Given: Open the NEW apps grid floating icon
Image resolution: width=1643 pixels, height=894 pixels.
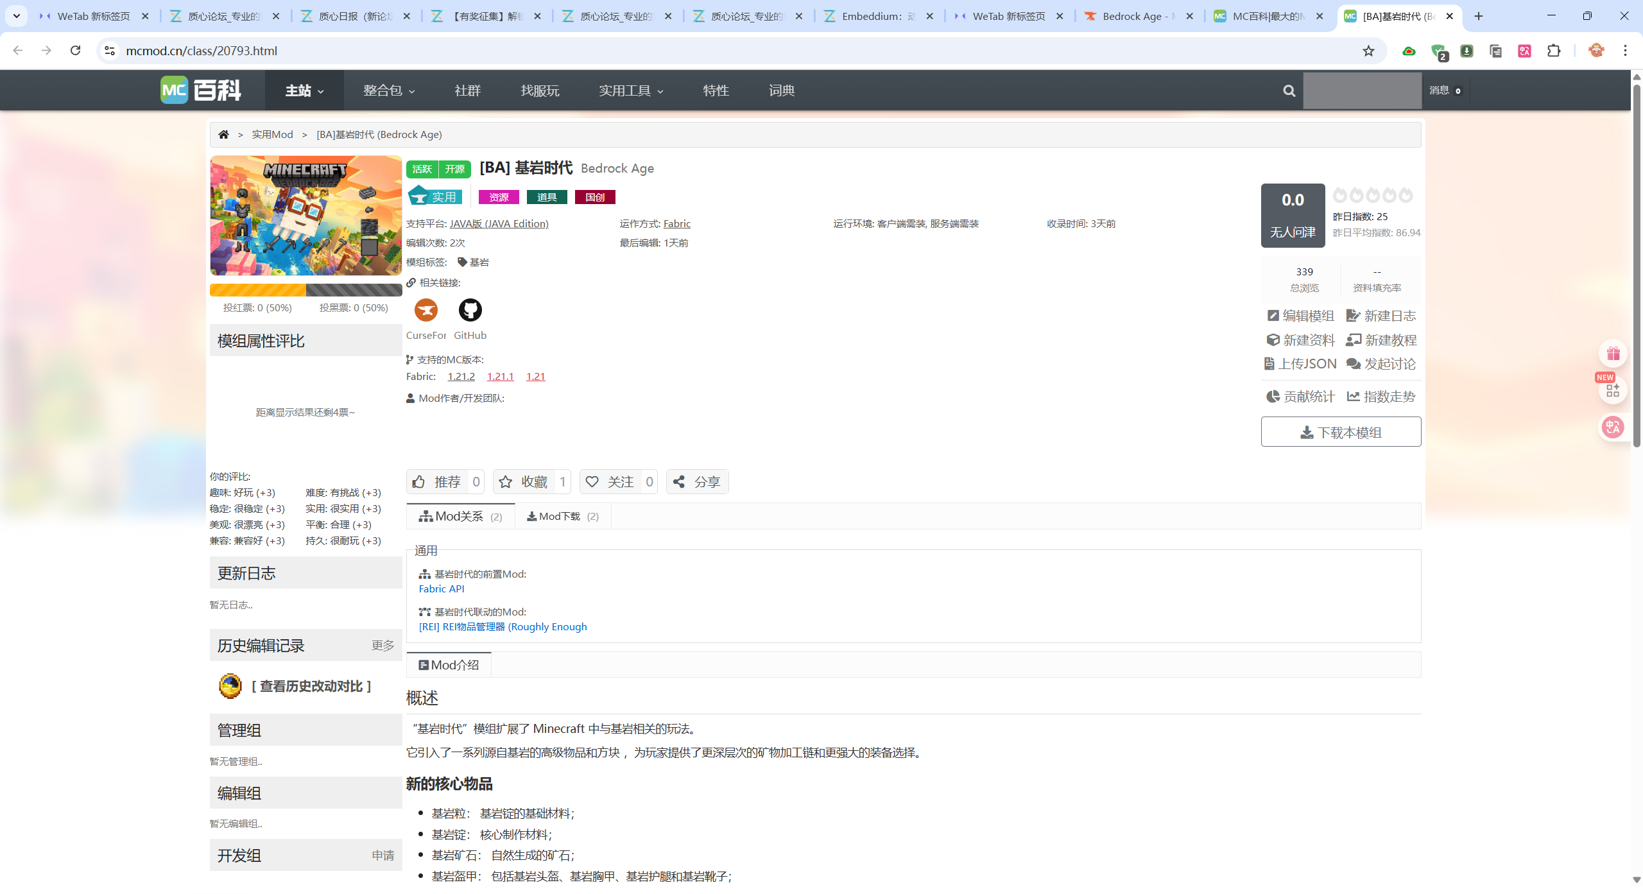Looking at the screenshot, I should pos(1613,390).
